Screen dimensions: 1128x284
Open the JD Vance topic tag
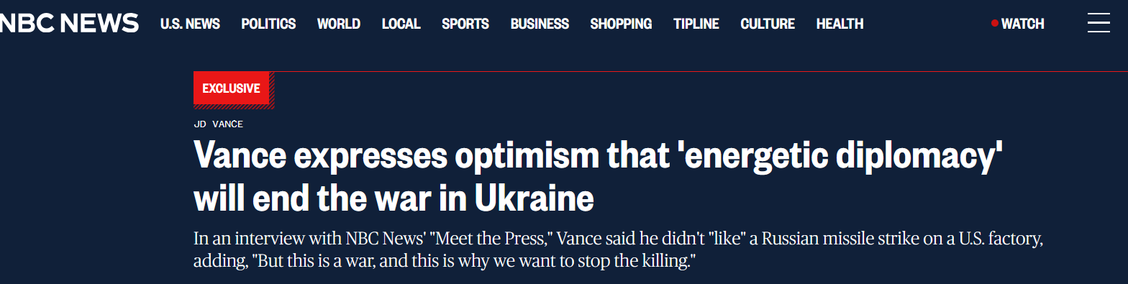[x=219, y=124]
